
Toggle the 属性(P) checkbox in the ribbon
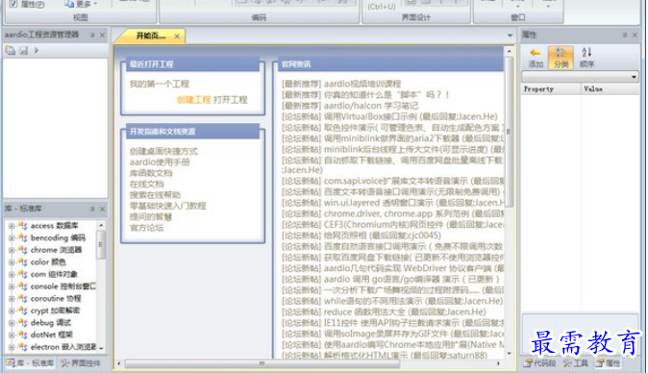click(x=13, y=4)
